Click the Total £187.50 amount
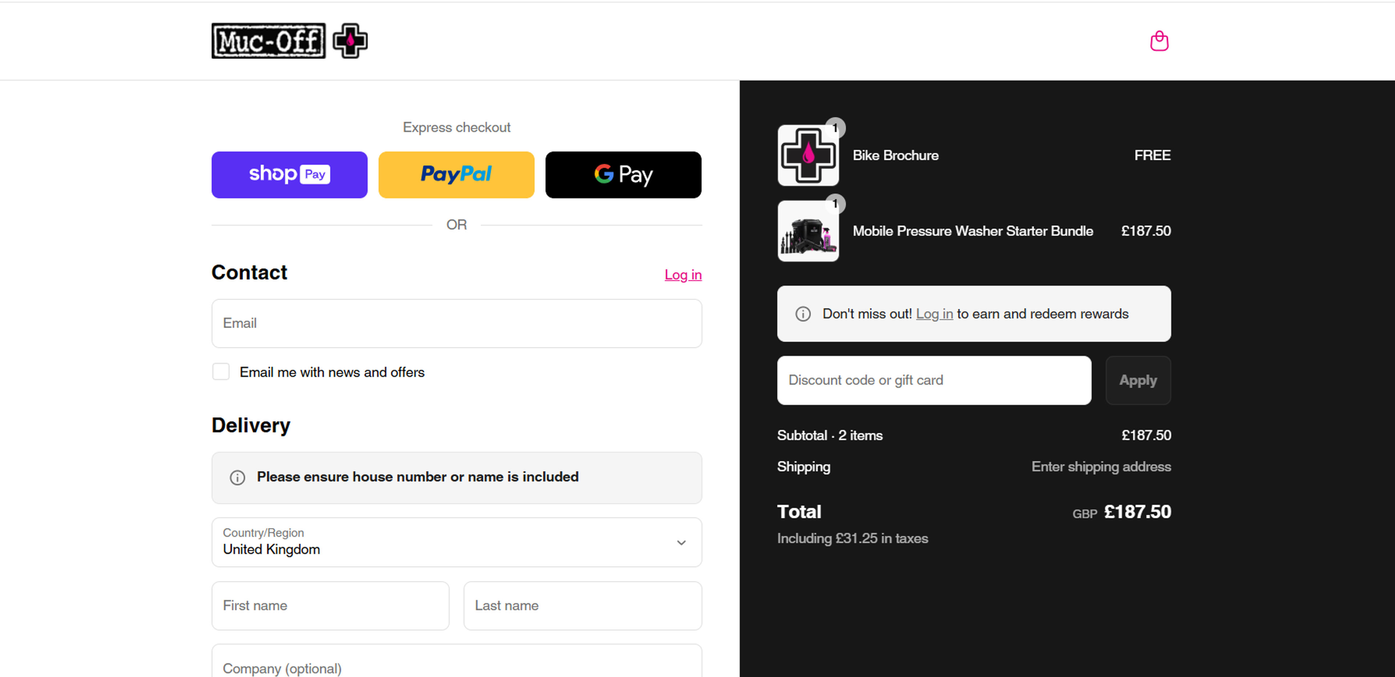Image resolution: width=1395 pixels, height=677 pixels. [1137, 512]
